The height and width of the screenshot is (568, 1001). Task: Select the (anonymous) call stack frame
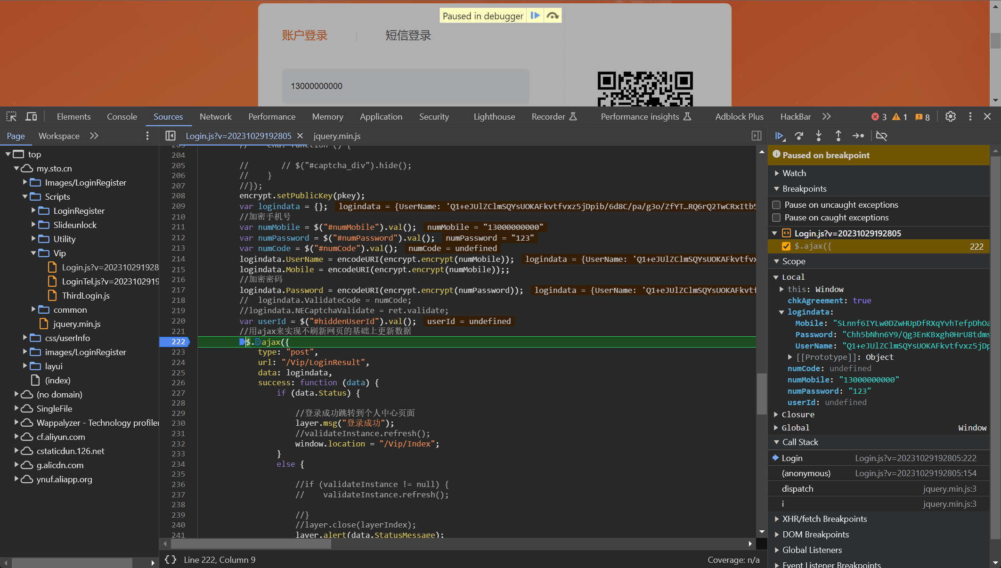coord(879,473)
